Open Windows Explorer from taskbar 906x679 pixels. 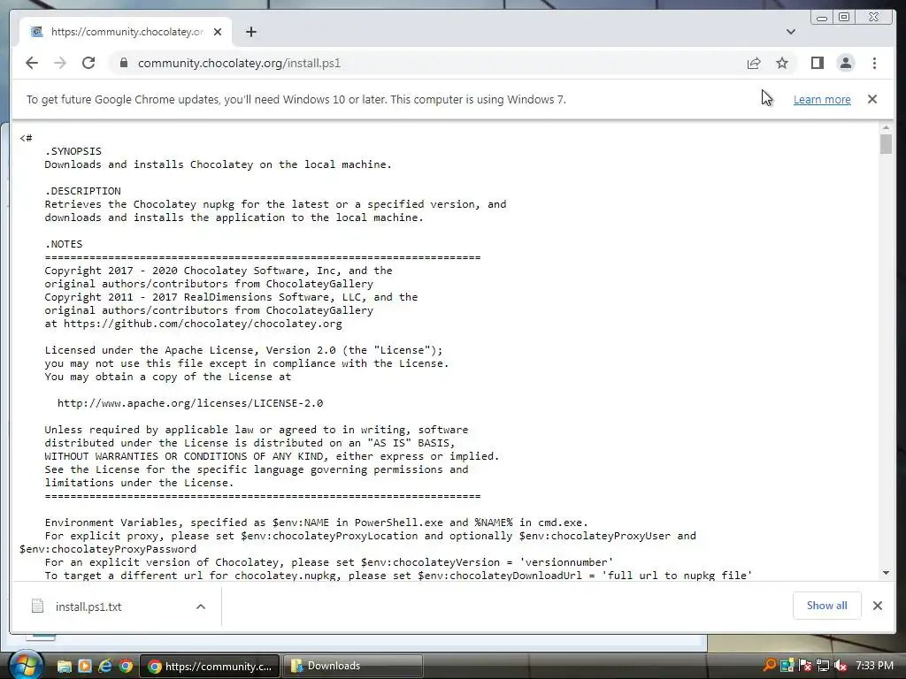(64, 667)
